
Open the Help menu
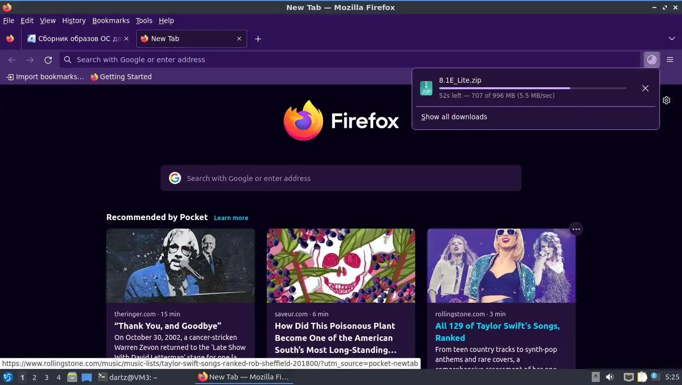click(x=166, y=21)
